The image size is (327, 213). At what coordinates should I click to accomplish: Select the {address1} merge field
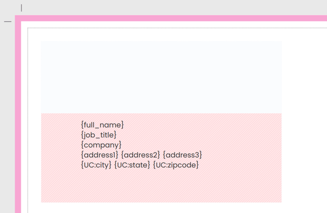100,155
